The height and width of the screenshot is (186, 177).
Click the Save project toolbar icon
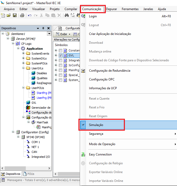coord(14,15)
